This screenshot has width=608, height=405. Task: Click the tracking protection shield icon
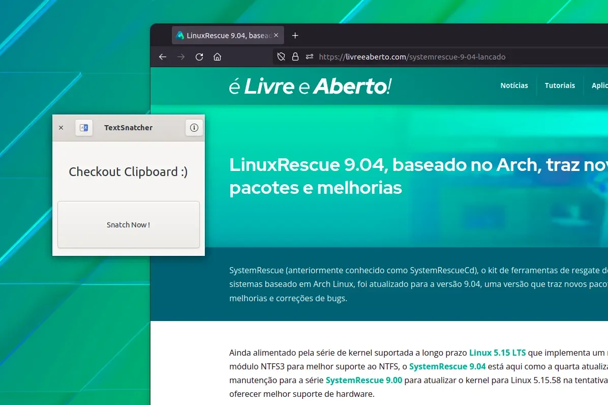click(281, 57)
